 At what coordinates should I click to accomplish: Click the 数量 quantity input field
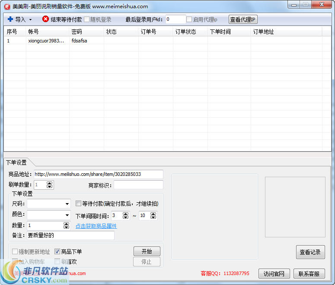(x=45, y=226)
